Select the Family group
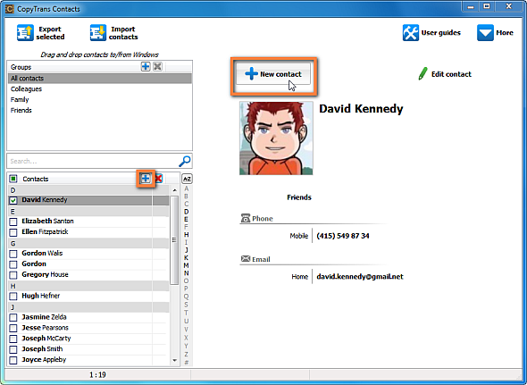 [100, 99]
